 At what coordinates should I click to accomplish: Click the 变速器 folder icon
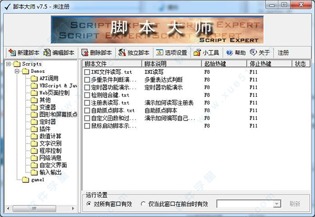coord(34,107)
